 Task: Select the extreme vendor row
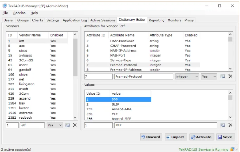[x=38, y=113]
